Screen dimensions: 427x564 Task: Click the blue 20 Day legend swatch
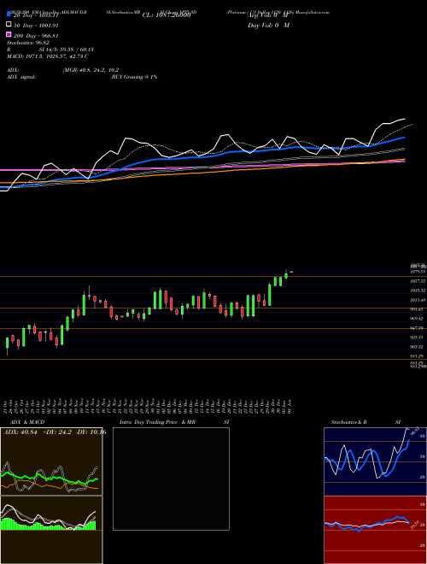[9, 14]
